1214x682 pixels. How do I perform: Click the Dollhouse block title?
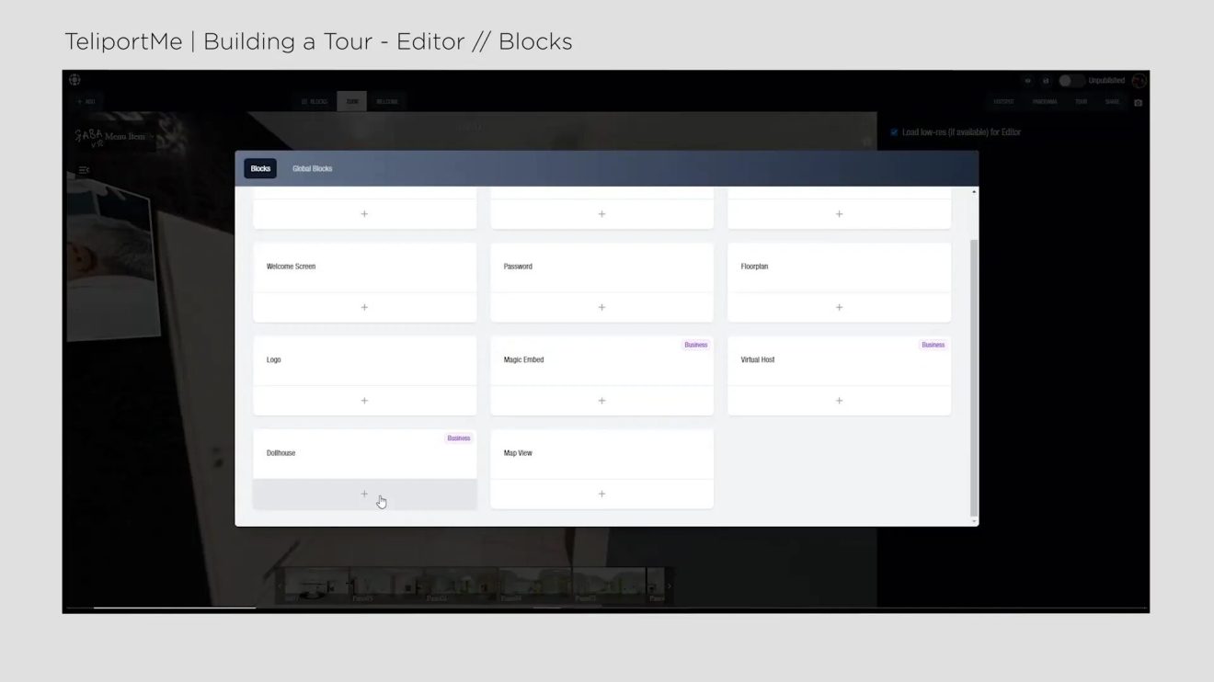pos(281,453)
